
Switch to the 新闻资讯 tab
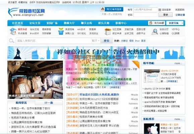(x=21, y=103)
